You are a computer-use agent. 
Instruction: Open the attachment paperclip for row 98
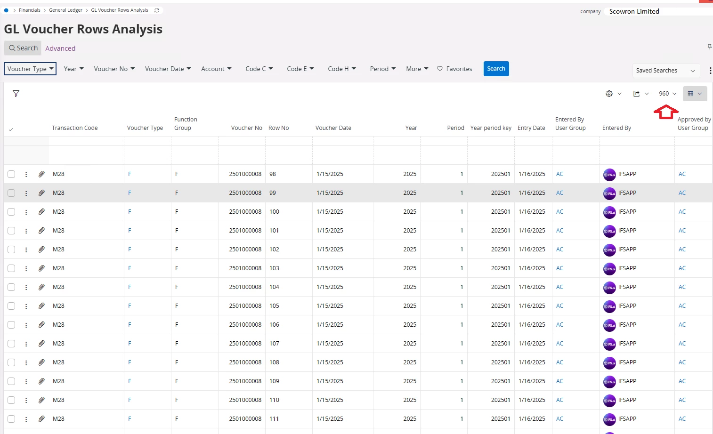click(x=41, y=174)
